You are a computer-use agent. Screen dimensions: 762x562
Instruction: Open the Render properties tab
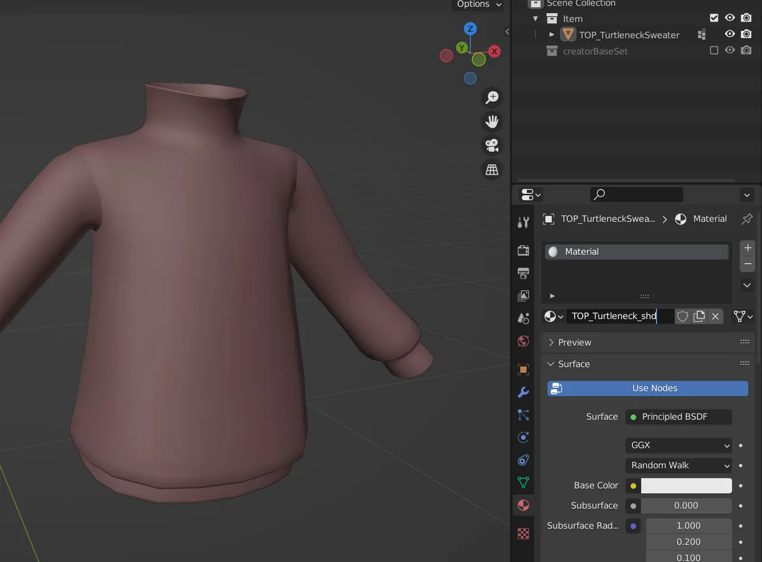[x=523, y=250]
